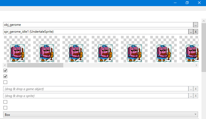Click the sprite strip's right scroll arrow
Screen dimensions: 206x119
[x=196, y=65]
